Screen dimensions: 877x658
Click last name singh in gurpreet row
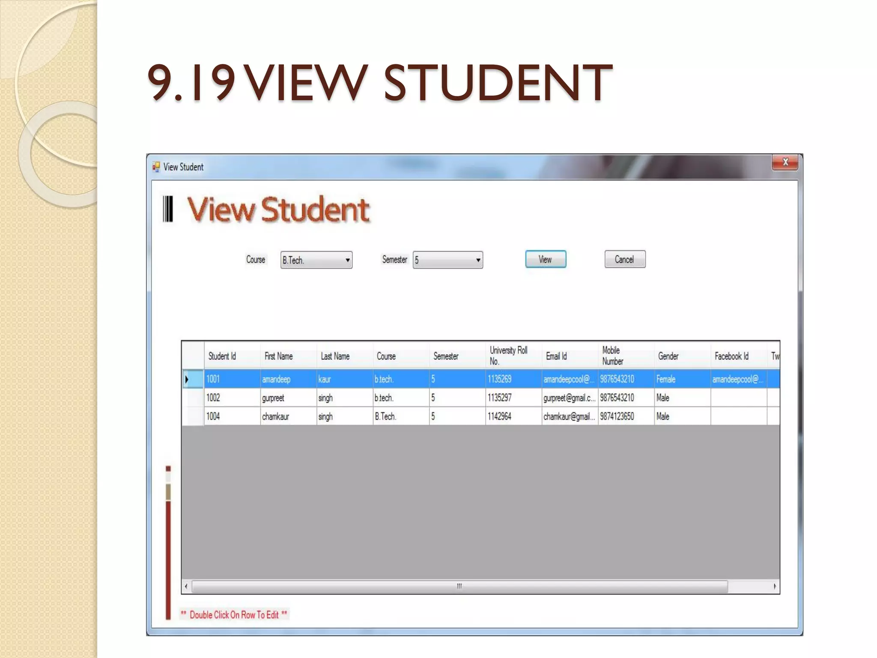[x=345, y=398]
